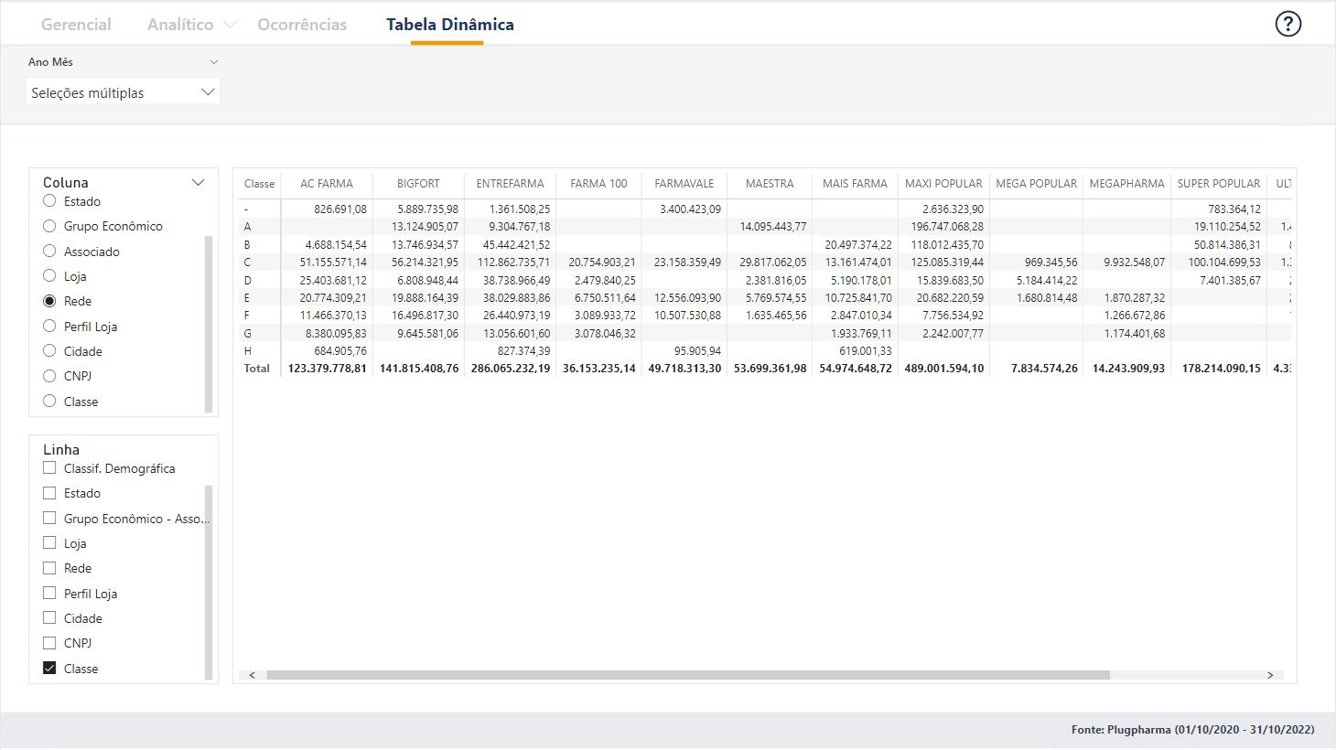This screenshot has width=1336, height=750.
Task: Sort by MAXI POPULAR column header
Action: [x=943, y=184]
